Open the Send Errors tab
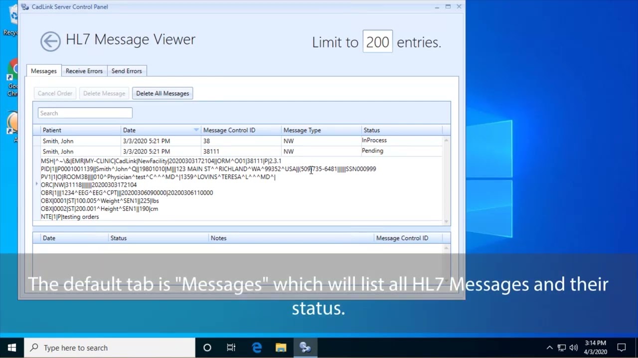Image resolution: width=638 pixels, height=358 pixels. point(127,71)
